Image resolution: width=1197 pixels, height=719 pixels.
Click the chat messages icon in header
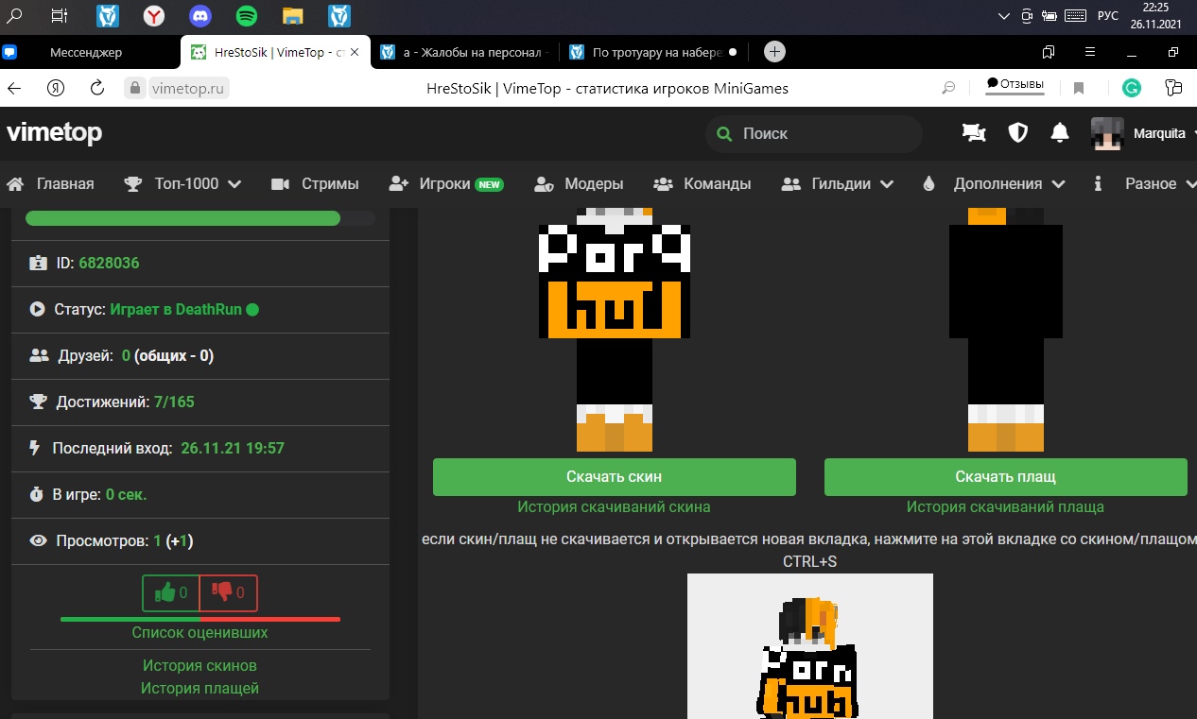pyautogui.click(x=973, y=133)
